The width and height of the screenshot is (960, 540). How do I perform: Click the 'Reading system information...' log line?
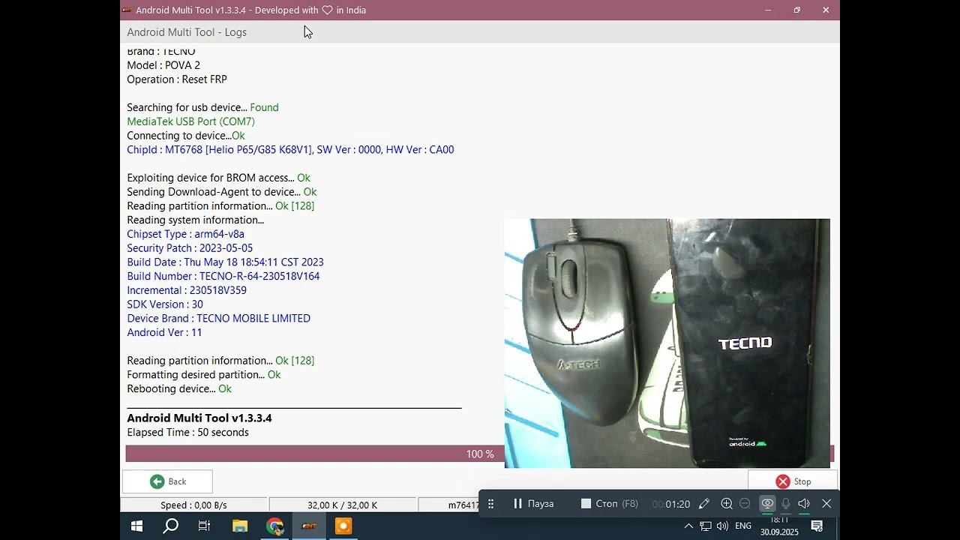tap(196, 220)
